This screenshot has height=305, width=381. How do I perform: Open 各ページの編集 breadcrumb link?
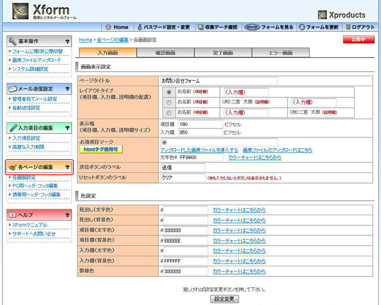[x=113, y=40]
